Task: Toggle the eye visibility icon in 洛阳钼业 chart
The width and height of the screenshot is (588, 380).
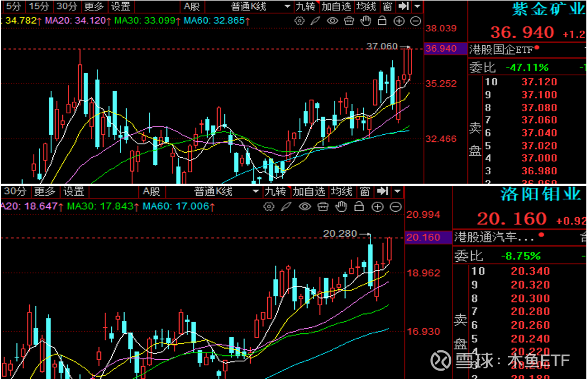Action: coord(305,206)
